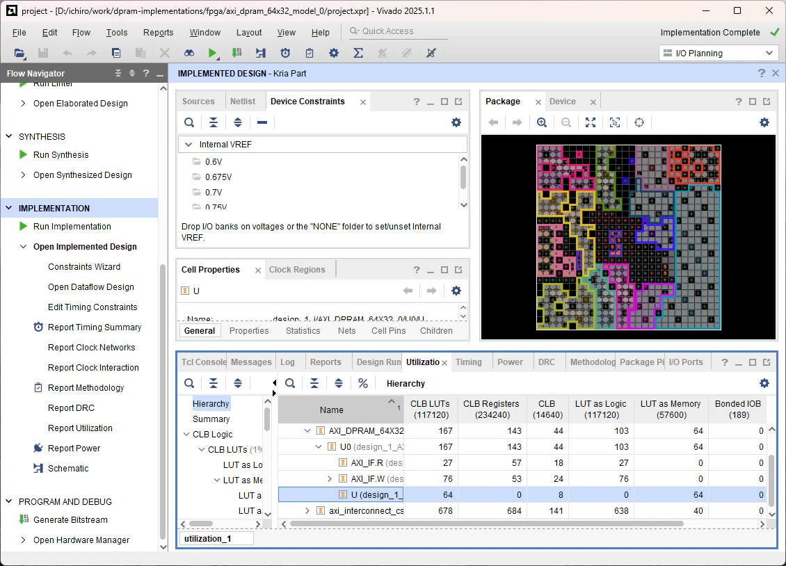
Task: Expand Open Elaborated Design
Action: 23,103
